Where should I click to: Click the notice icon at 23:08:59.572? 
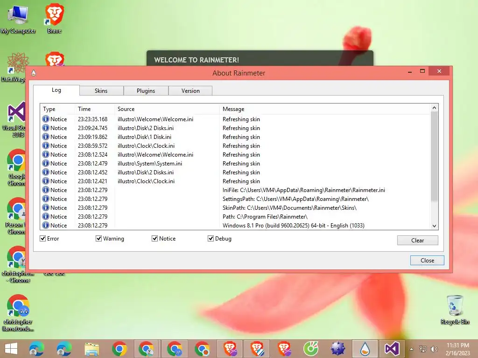46,145
